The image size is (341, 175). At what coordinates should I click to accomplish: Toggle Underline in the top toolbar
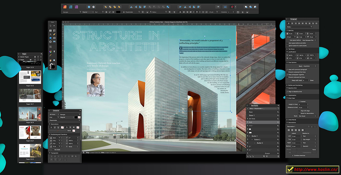(x=113, y=12)
